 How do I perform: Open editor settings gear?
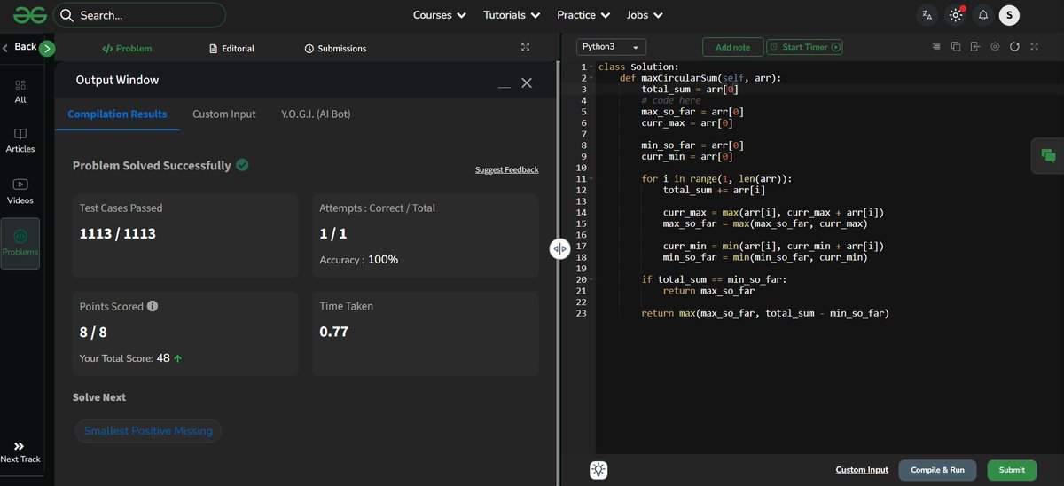click(x=995, y=46)
